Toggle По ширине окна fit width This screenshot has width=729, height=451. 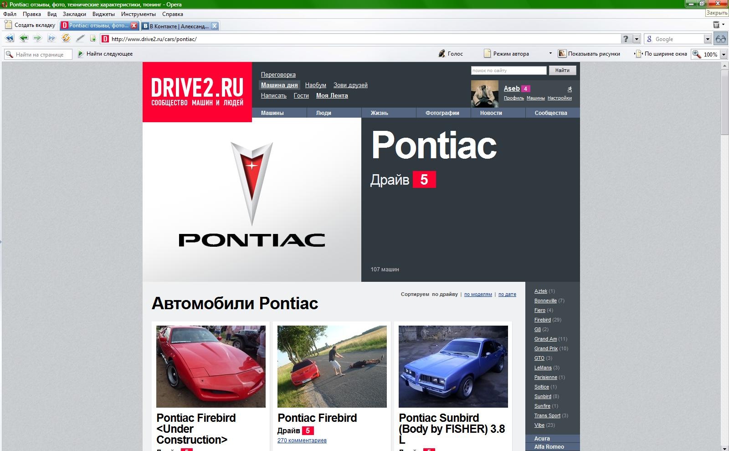pyautogui.click(x=661, y=54)
